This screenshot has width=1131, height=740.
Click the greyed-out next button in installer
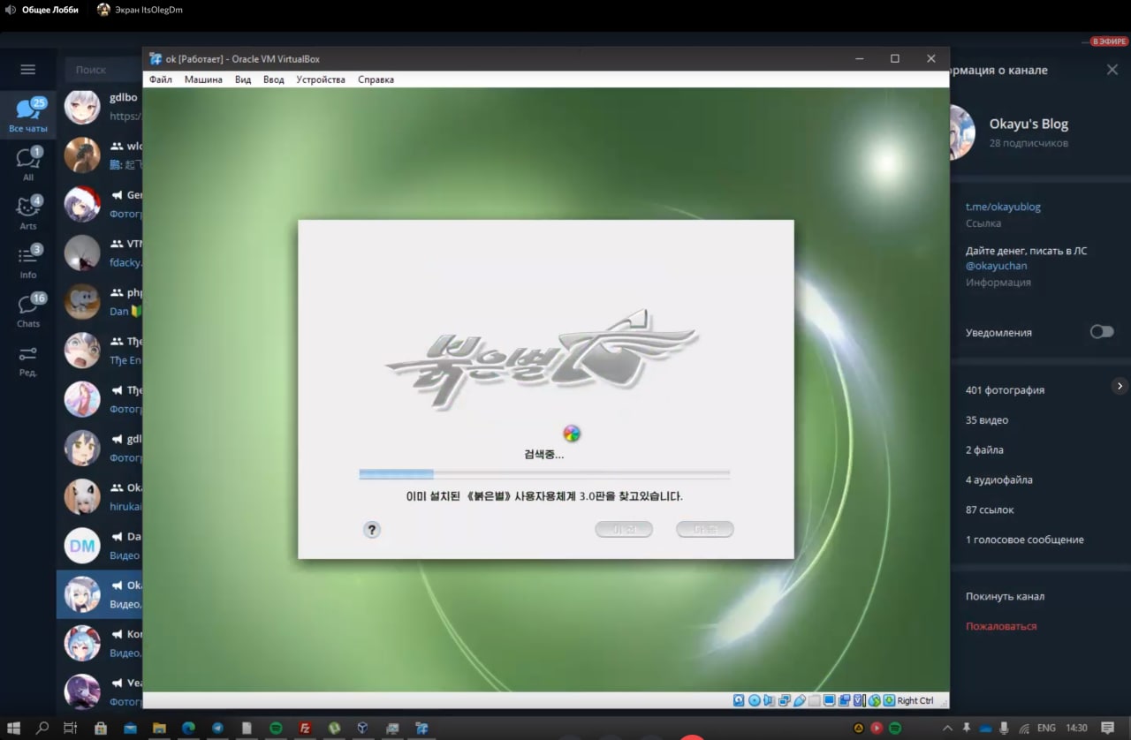705,529
